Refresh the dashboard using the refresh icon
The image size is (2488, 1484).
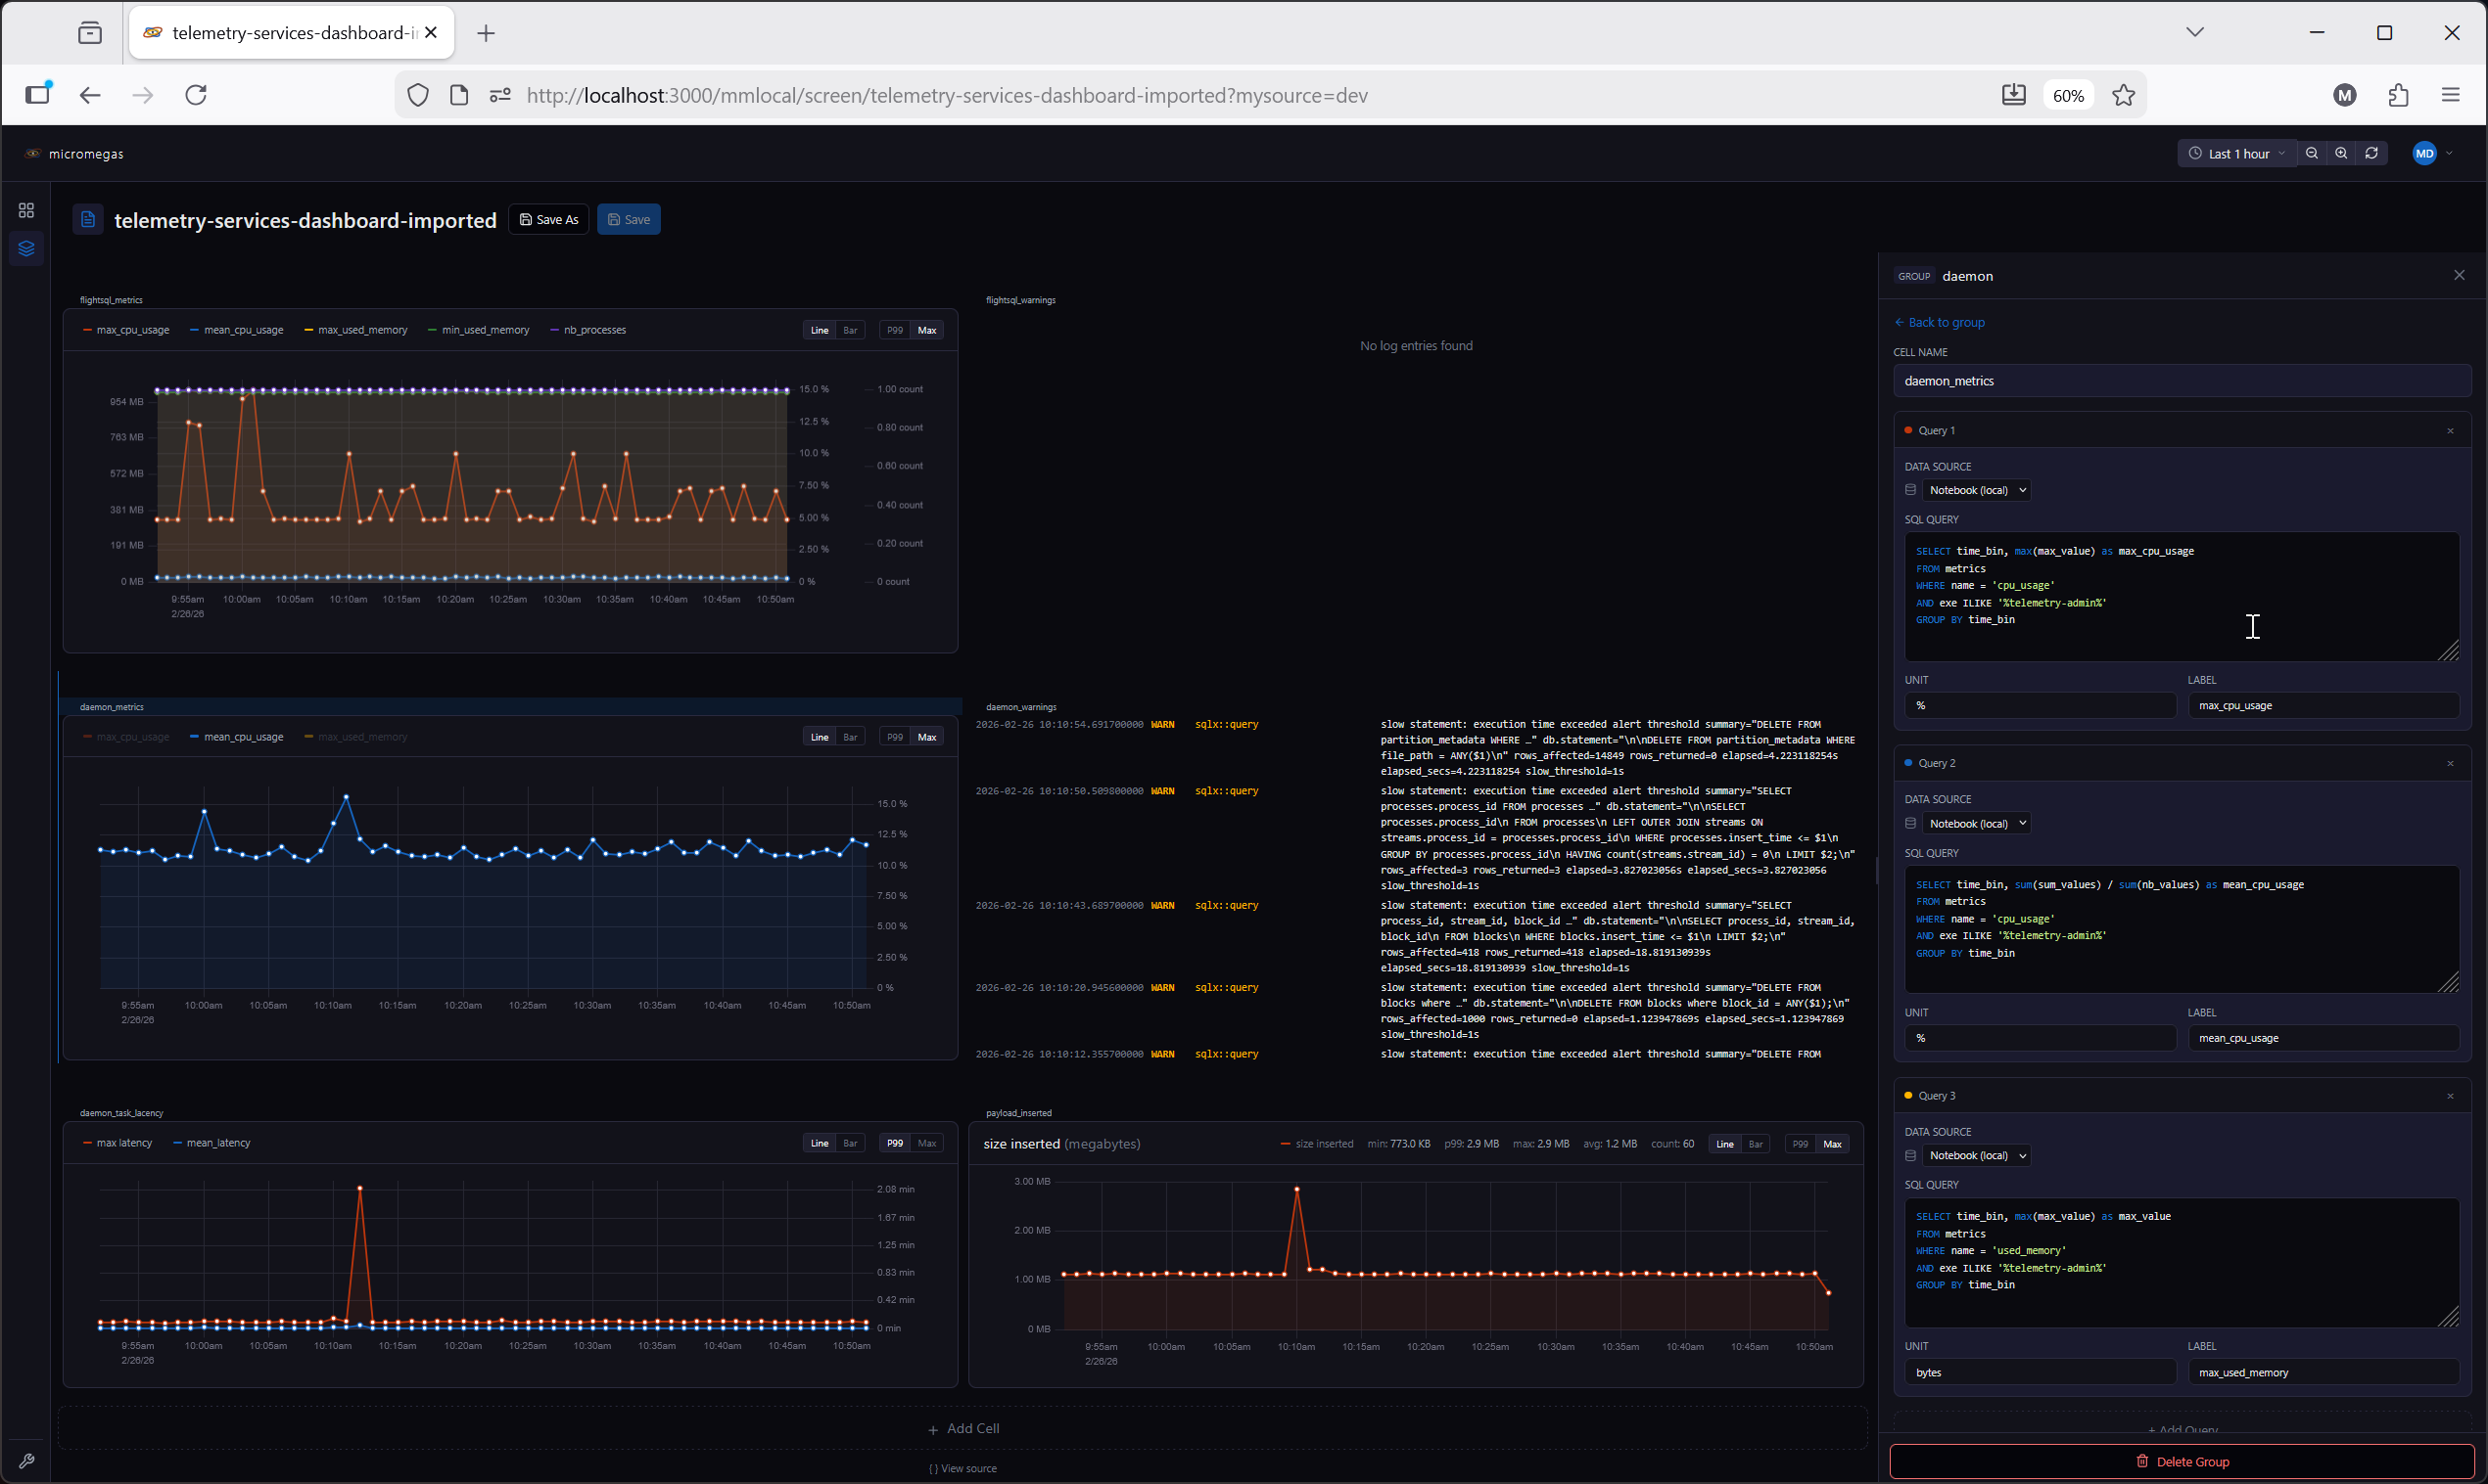coord(2371,153)
